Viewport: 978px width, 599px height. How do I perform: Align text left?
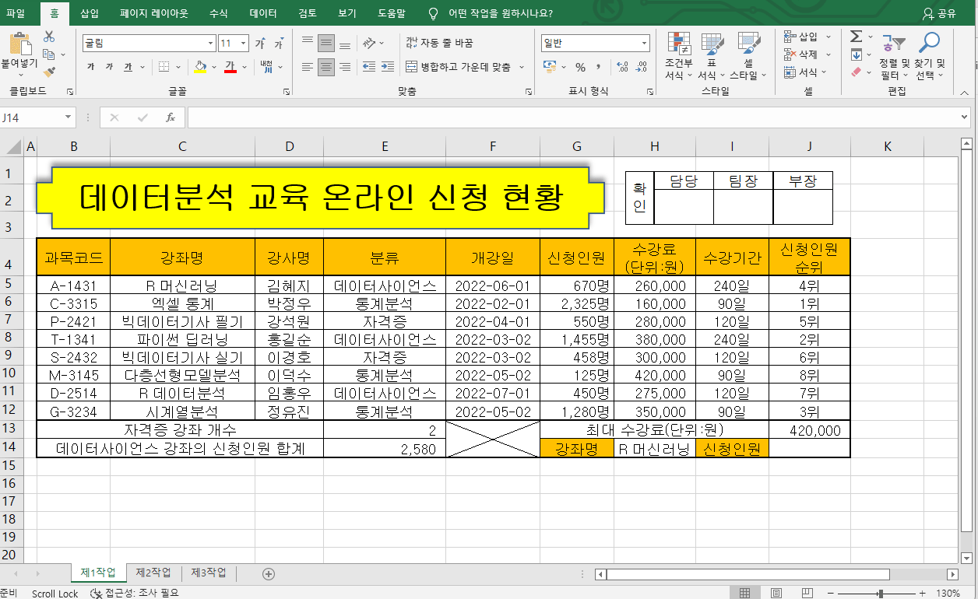(308, 67)
